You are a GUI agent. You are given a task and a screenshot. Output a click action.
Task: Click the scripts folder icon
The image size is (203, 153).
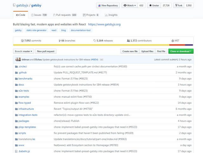[x=16, y=133]
